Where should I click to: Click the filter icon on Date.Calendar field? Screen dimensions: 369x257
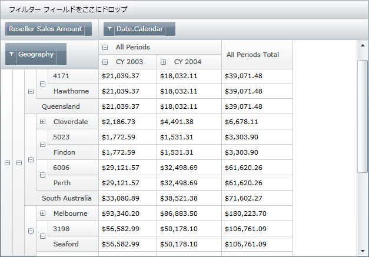pyautogui.click(x=109, y=29)
